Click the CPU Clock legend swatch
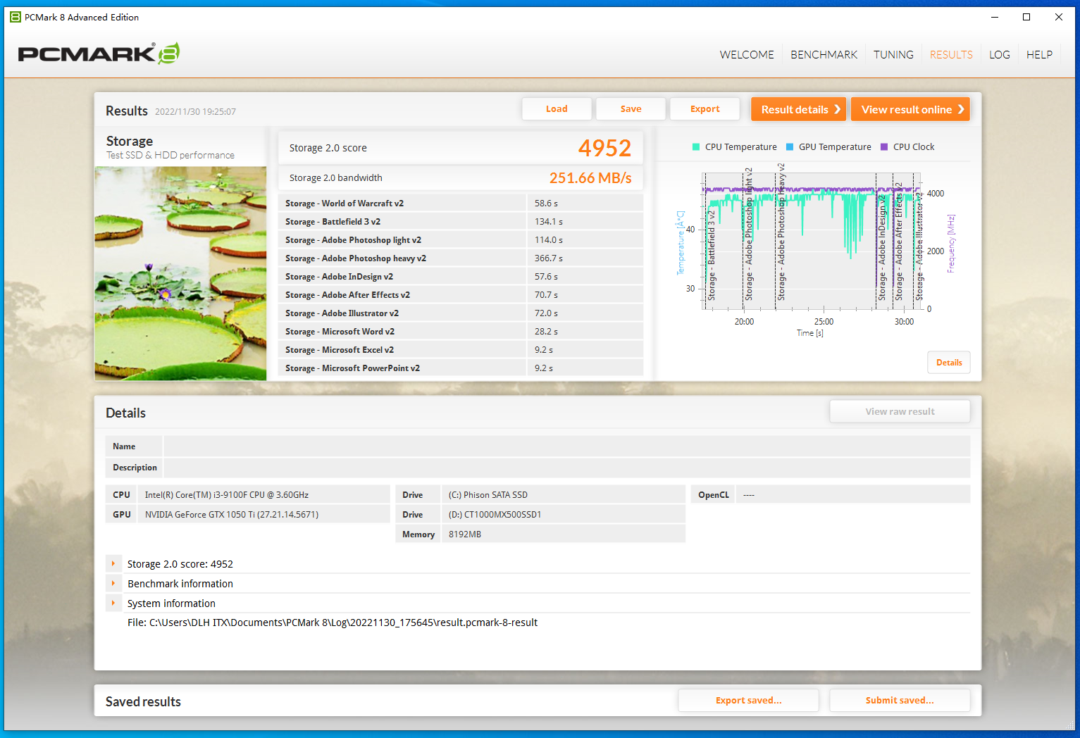 (x=884, y=147)
